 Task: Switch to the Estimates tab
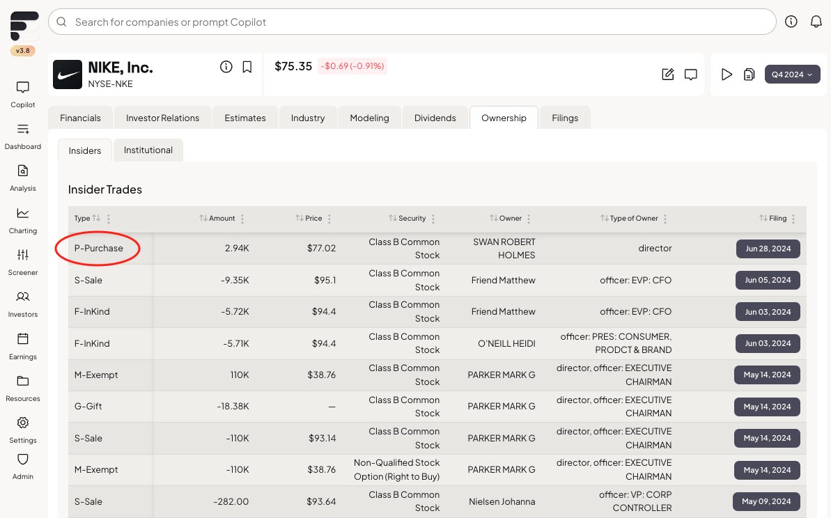coord(245,118)
